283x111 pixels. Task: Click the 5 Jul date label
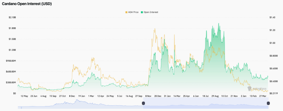(x=120, y=96)
